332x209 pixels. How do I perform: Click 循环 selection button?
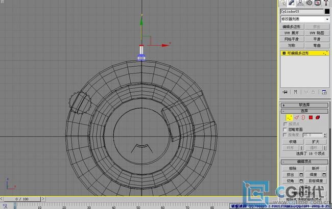tap(314, 148)
